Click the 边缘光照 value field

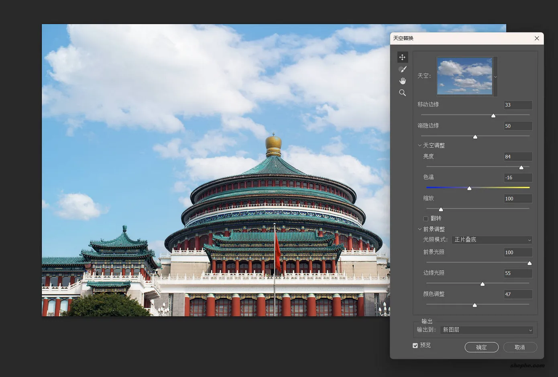(518, 273)
